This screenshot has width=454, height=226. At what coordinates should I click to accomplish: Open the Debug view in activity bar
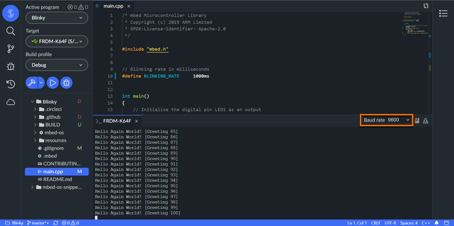point(10,66)
